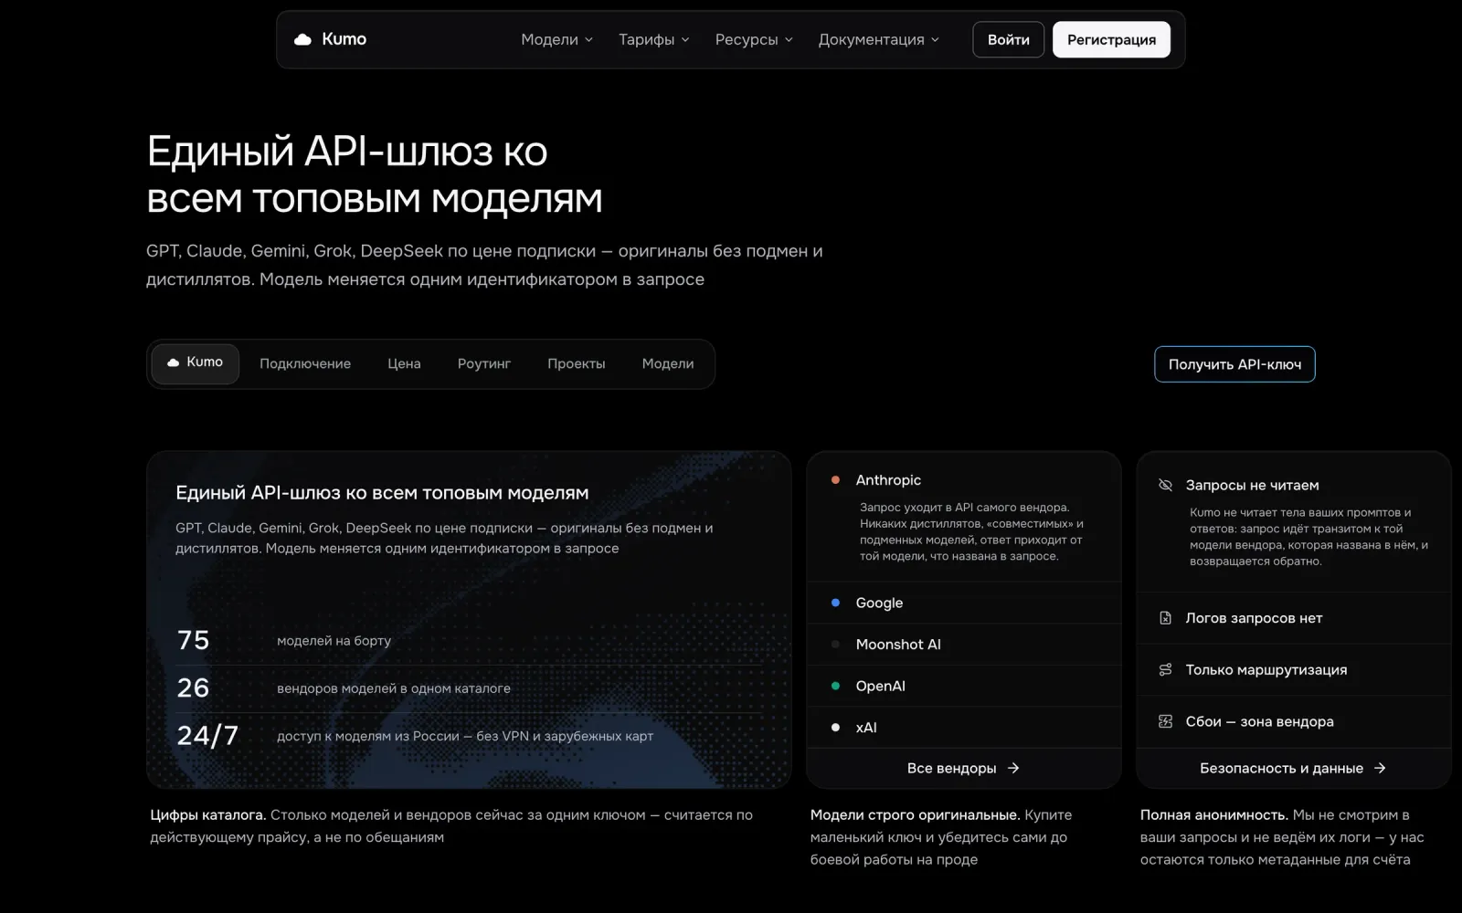The height and width of the screenshot is (913, 1462).
Task: Click the dark dot next to Moonshot AI
Action: (835, 645)
